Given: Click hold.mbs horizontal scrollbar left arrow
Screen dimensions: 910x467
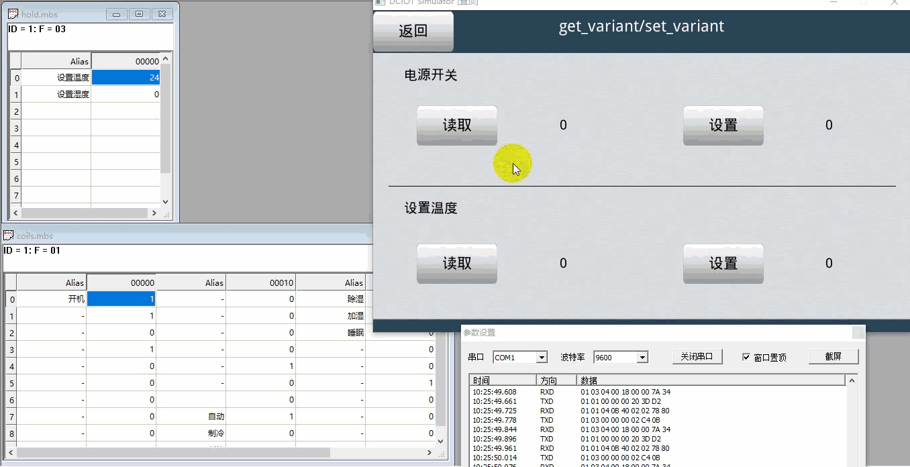Looking at the screenshot, I should click(17, 213).
